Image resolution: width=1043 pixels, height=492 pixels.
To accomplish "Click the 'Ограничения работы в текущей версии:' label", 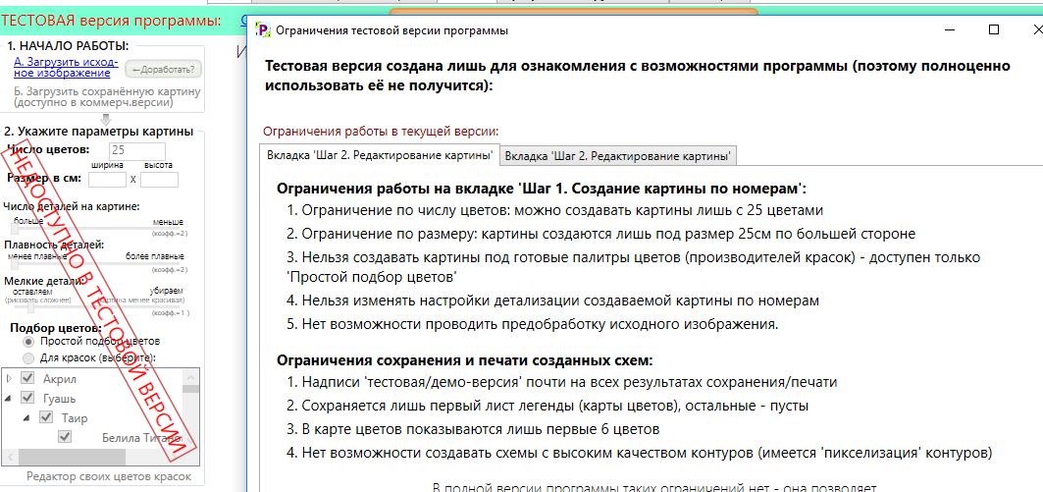I will pos(381,132).
